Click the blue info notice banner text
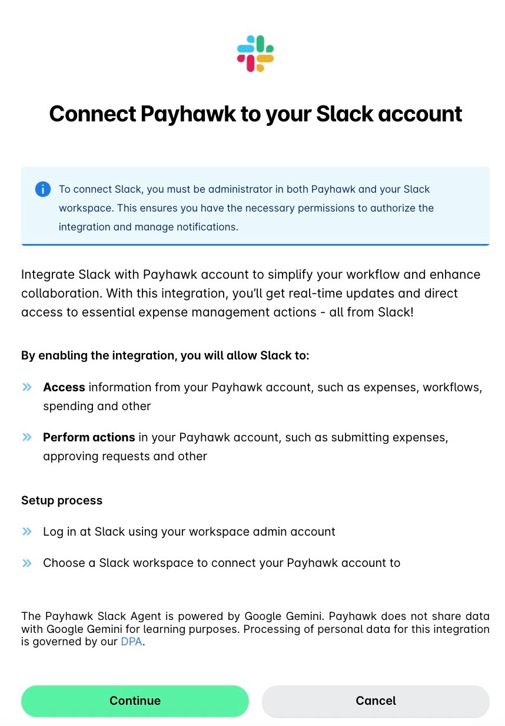The image size is (505, 726). [x=246, y=207]
